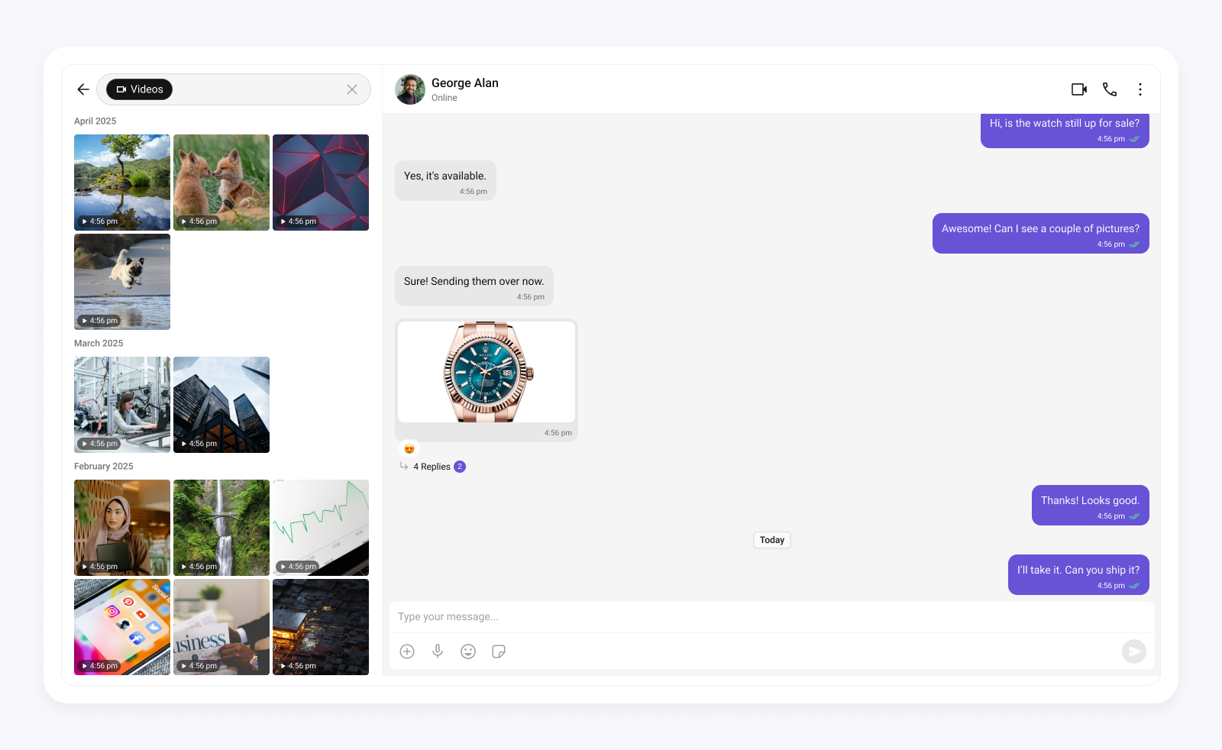The height and width of the screenshot is (750, 1222).
Task: Play the red geometric abstract video
Action: [x=321, y=183]
